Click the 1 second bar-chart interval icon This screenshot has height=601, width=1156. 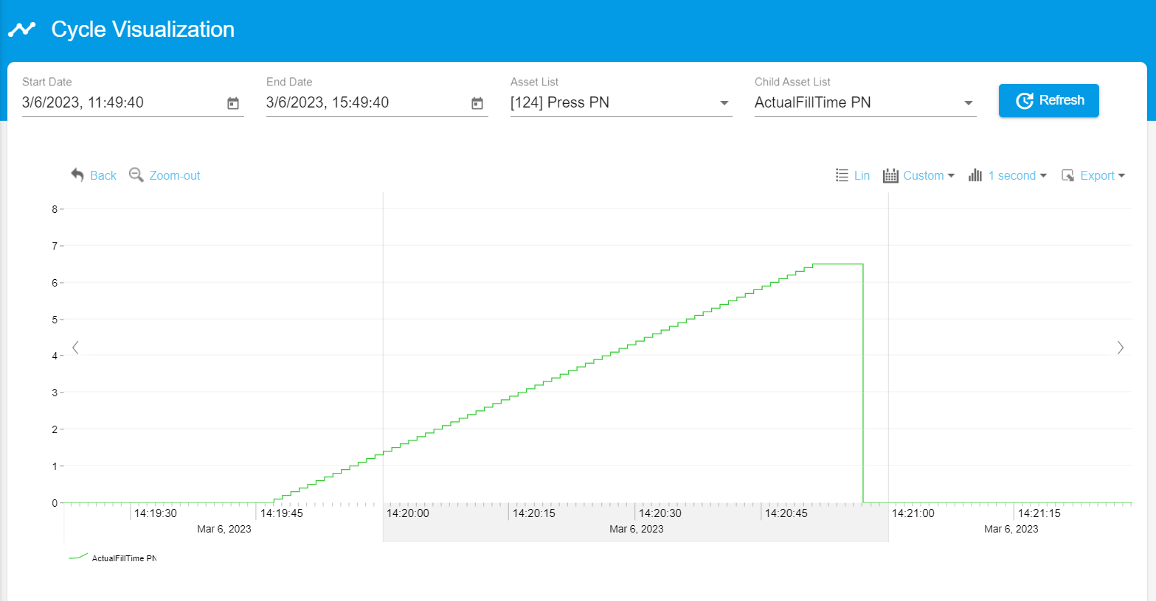coord(975,175)
